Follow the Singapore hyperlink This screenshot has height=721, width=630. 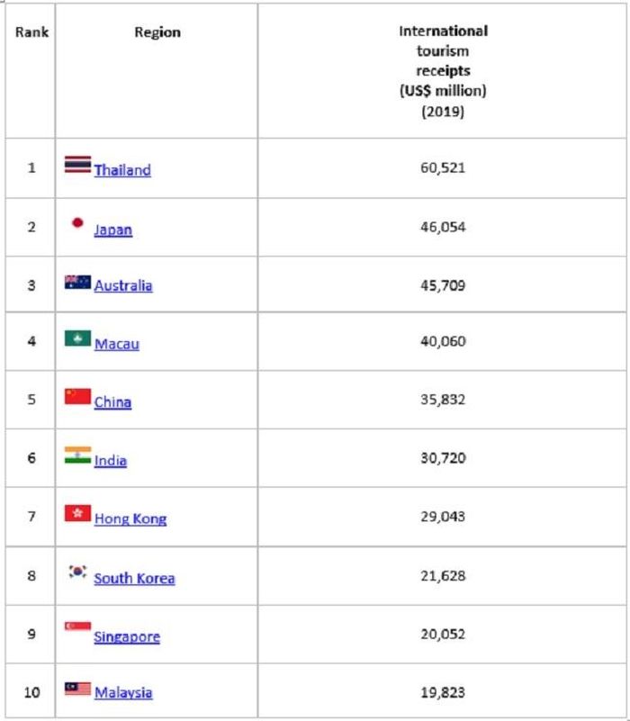(x=127, y=637)
